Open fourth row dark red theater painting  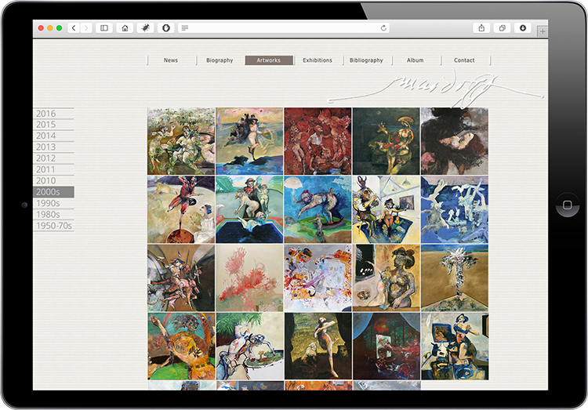tap(387, 347)
